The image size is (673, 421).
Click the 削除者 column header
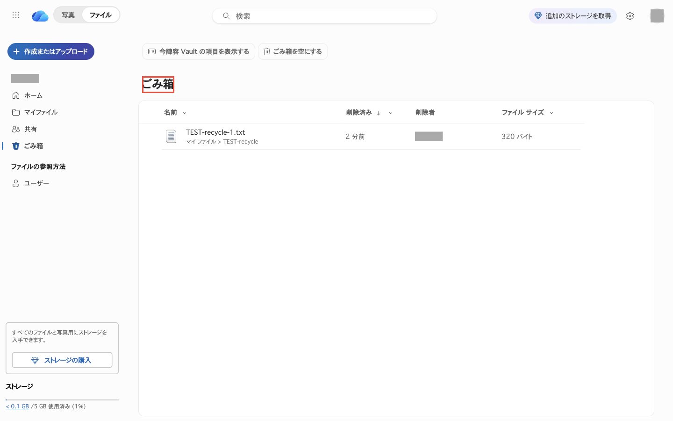click(425, 112)
